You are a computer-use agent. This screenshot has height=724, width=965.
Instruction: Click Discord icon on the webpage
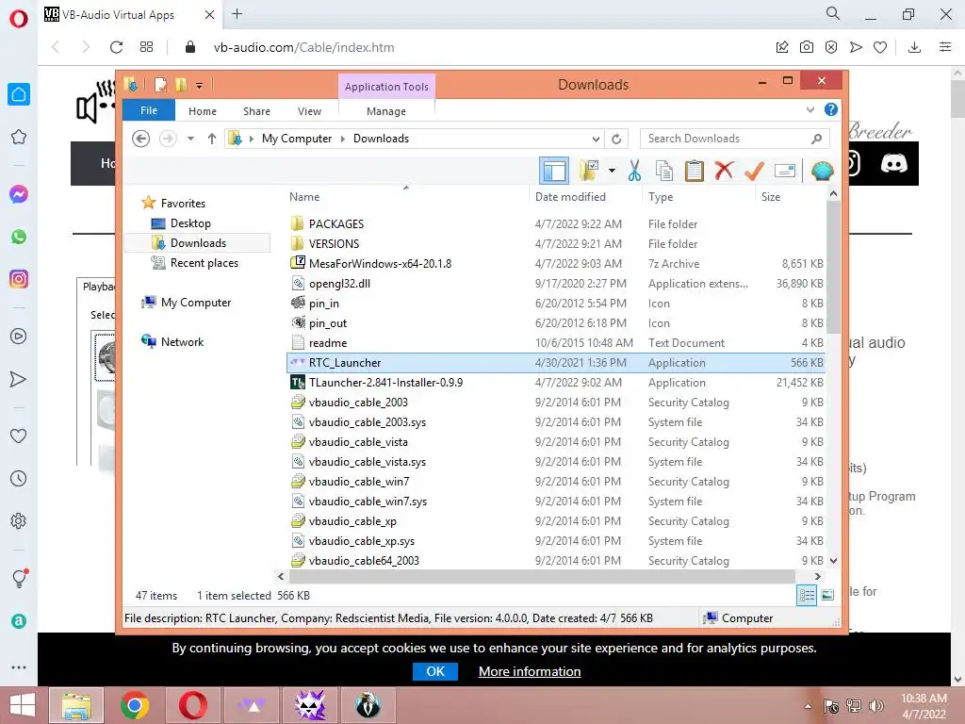tap(893, 163)
